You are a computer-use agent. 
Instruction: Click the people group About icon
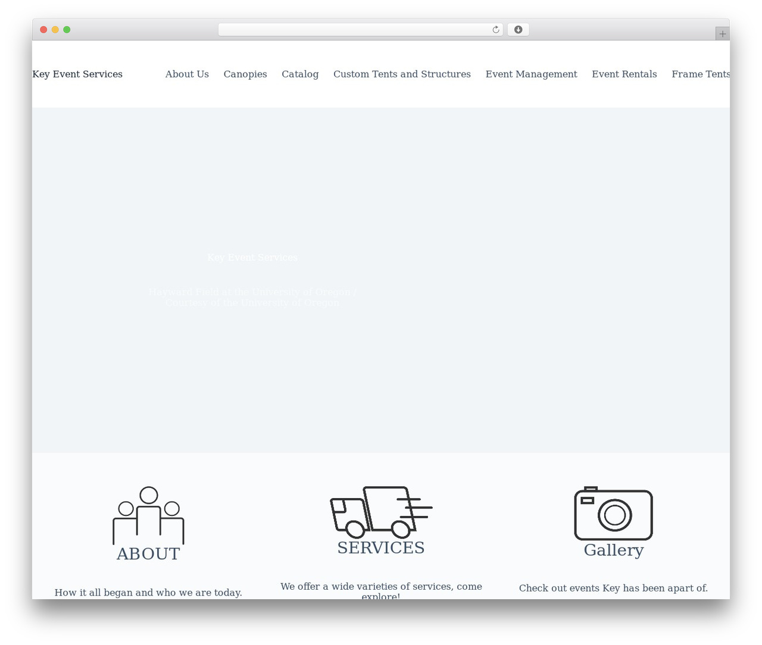(148, 515)
